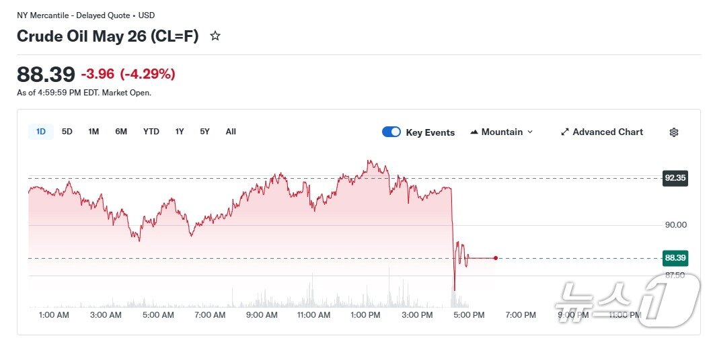The width and height of the screenshot is (711, 338).
Task: Toggle Key Events switch off
Action: (x=391, y=132)
